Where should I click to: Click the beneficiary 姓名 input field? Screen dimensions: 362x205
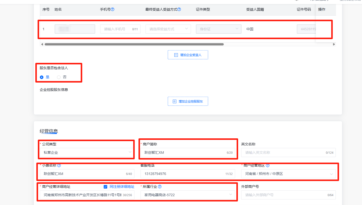pos(75,29)
